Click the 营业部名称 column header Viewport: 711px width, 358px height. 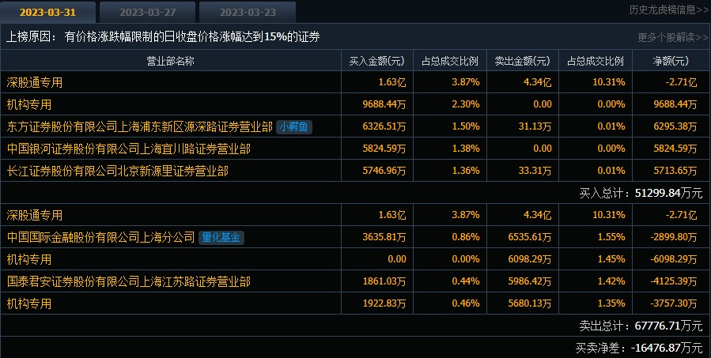(171, 61)
